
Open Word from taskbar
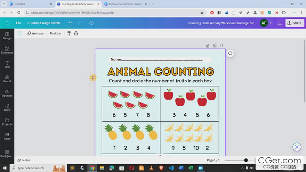181,168
